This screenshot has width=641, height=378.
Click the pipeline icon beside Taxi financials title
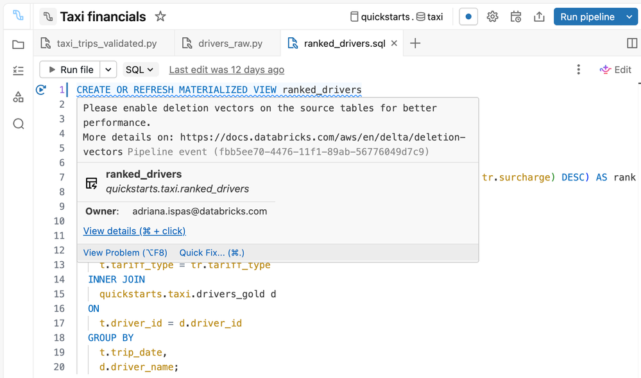click(x=48, y=17)
